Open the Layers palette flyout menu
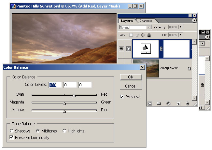 click(194, 20)
